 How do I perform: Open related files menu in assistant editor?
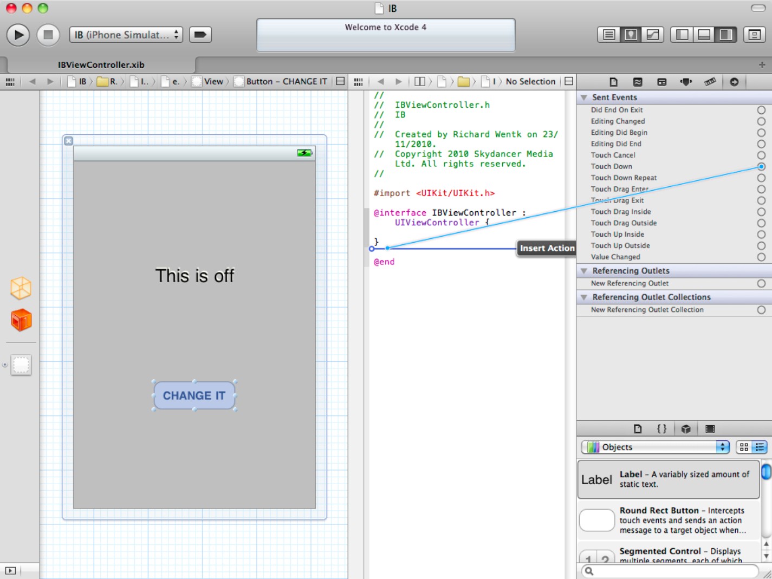(358, 82)
